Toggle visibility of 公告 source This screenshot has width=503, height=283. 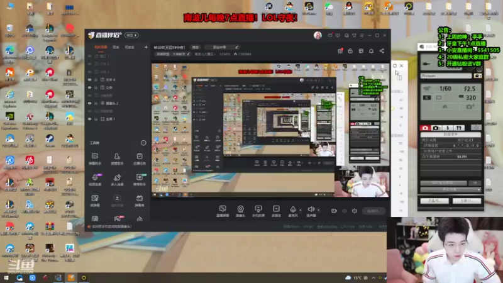click(89, 87)
